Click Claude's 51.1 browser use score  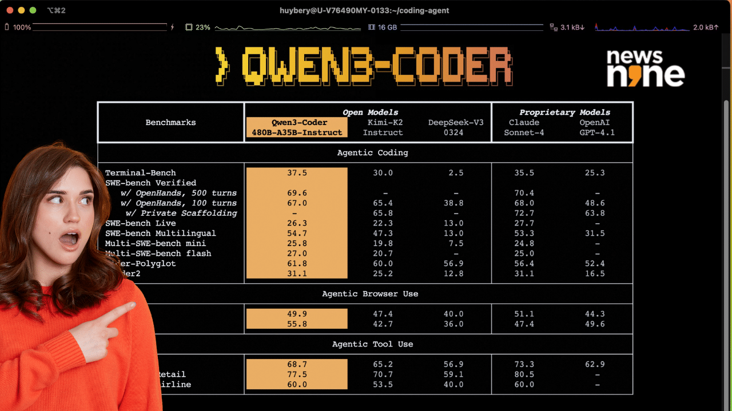click(524, 314)
